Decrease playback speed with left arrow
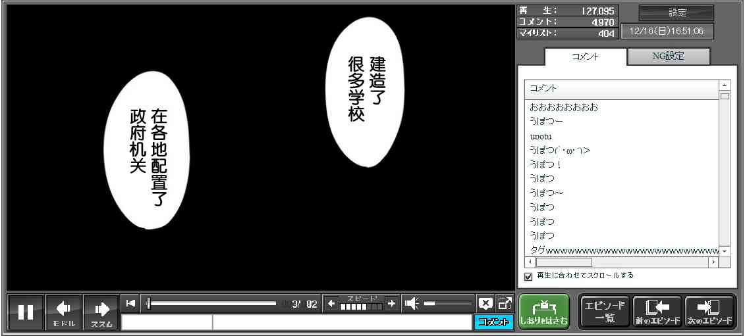The image size is (745, 336). [x=331, y=303]
